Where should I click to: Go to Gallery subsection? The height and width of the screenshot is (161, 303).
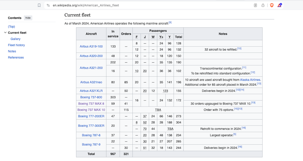pyautogui.click(x=15, y=39)
